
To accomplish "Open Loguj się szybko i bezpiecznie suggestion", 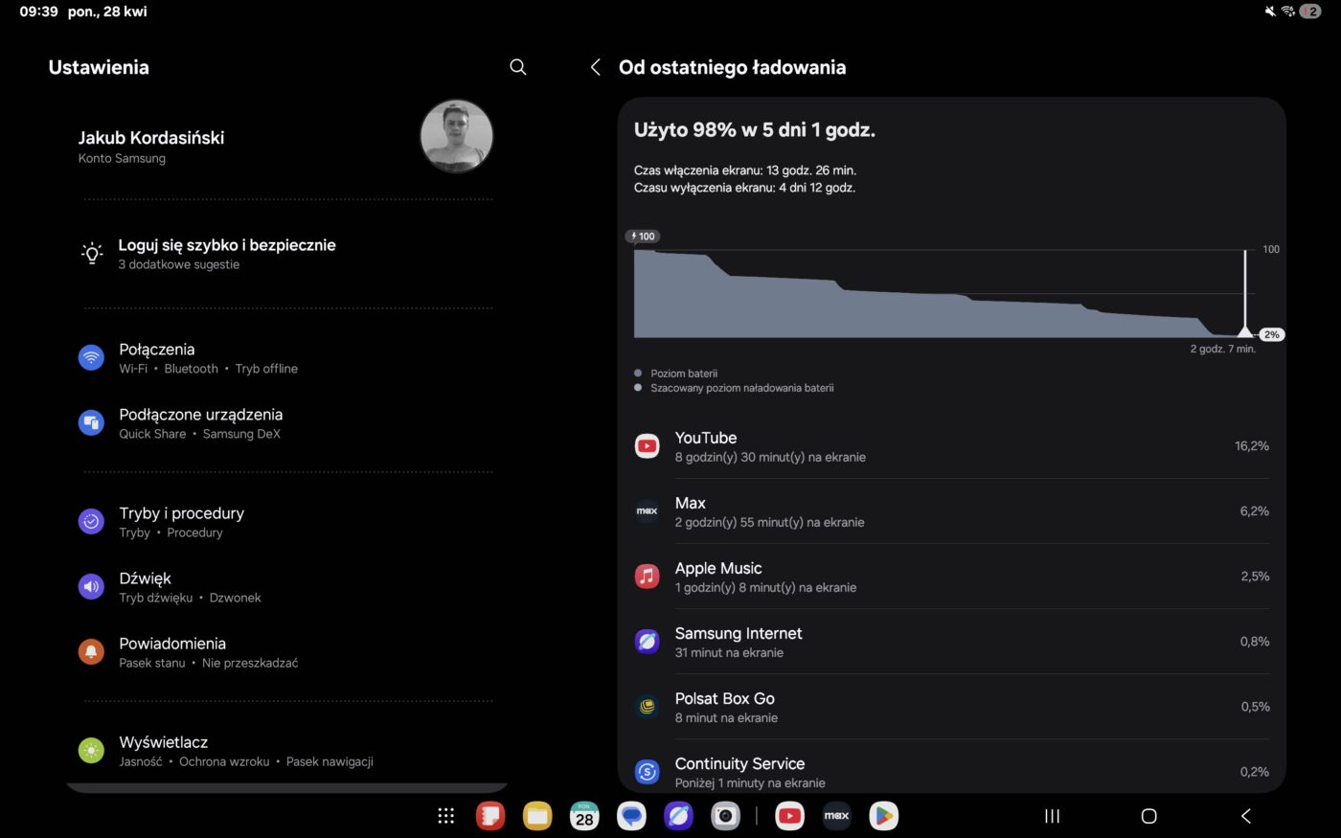I will 287,254.
